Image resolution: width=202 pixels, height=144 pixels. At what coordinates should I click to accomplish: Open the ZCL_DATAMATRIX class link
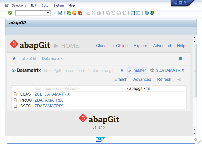52,94
